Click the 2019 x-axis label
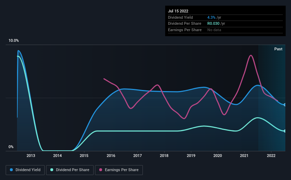This screenshot has height=180, width=291. point(191,156)
